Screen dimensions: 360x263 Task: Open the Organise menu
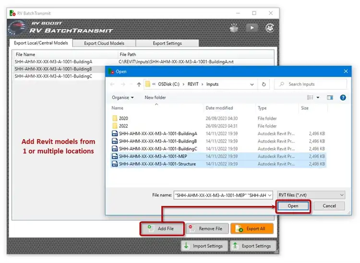[x=123, y=97]
